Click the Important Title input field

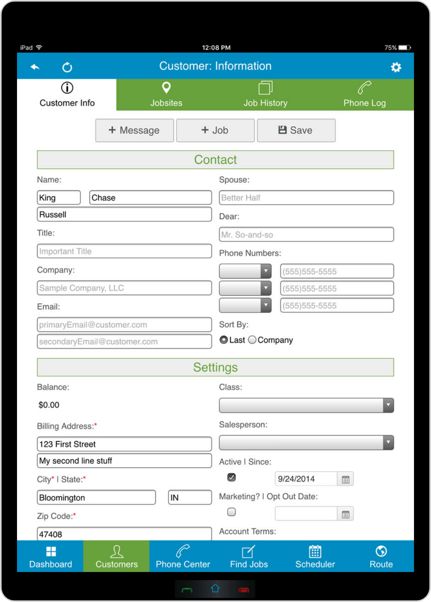[x=124, y=251]
